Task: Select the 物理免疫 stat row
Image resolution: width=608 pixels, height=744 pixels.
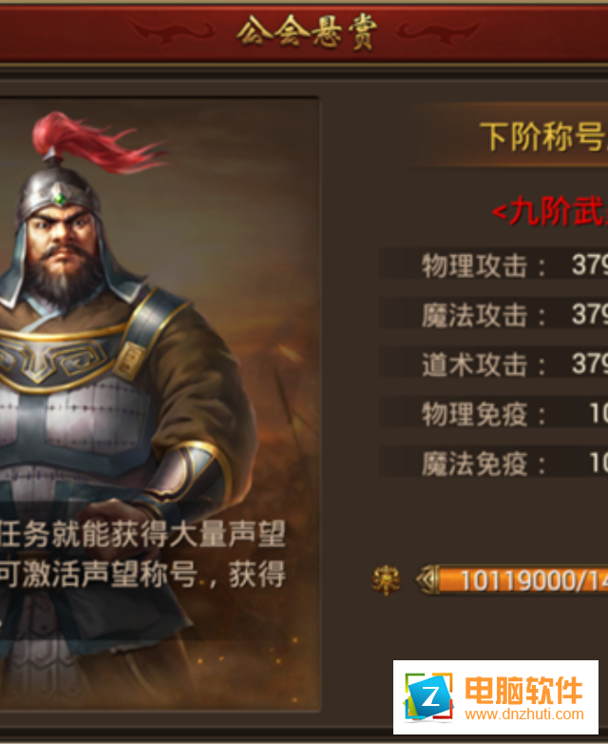Action: 493,413
